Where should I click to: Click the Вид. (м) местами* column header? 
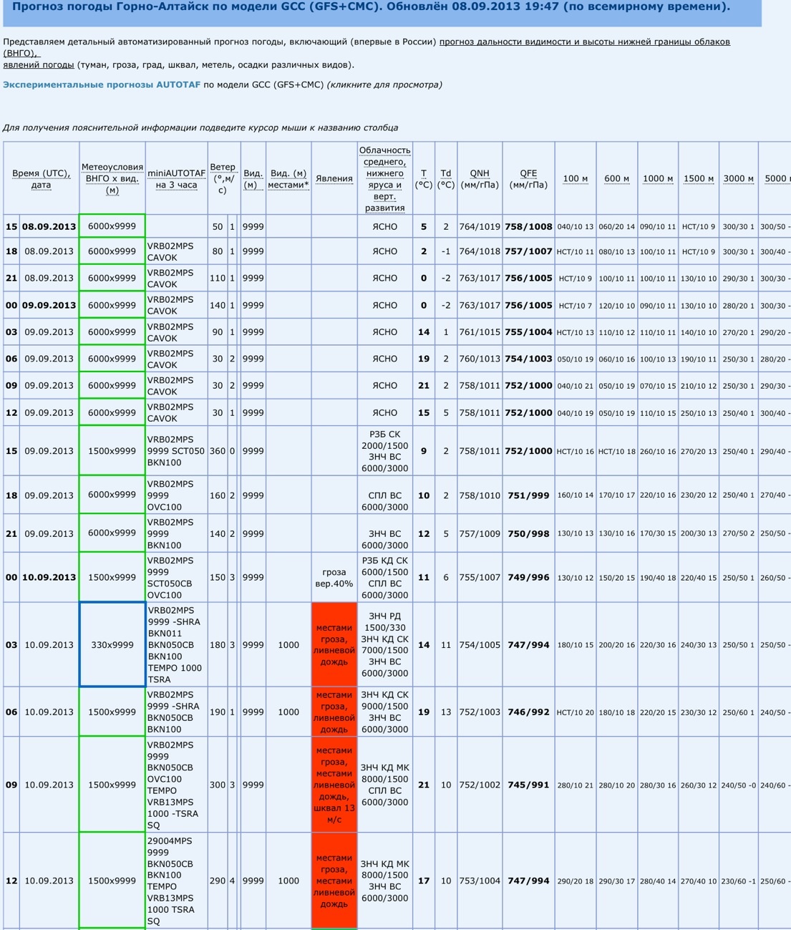[288, 179]
